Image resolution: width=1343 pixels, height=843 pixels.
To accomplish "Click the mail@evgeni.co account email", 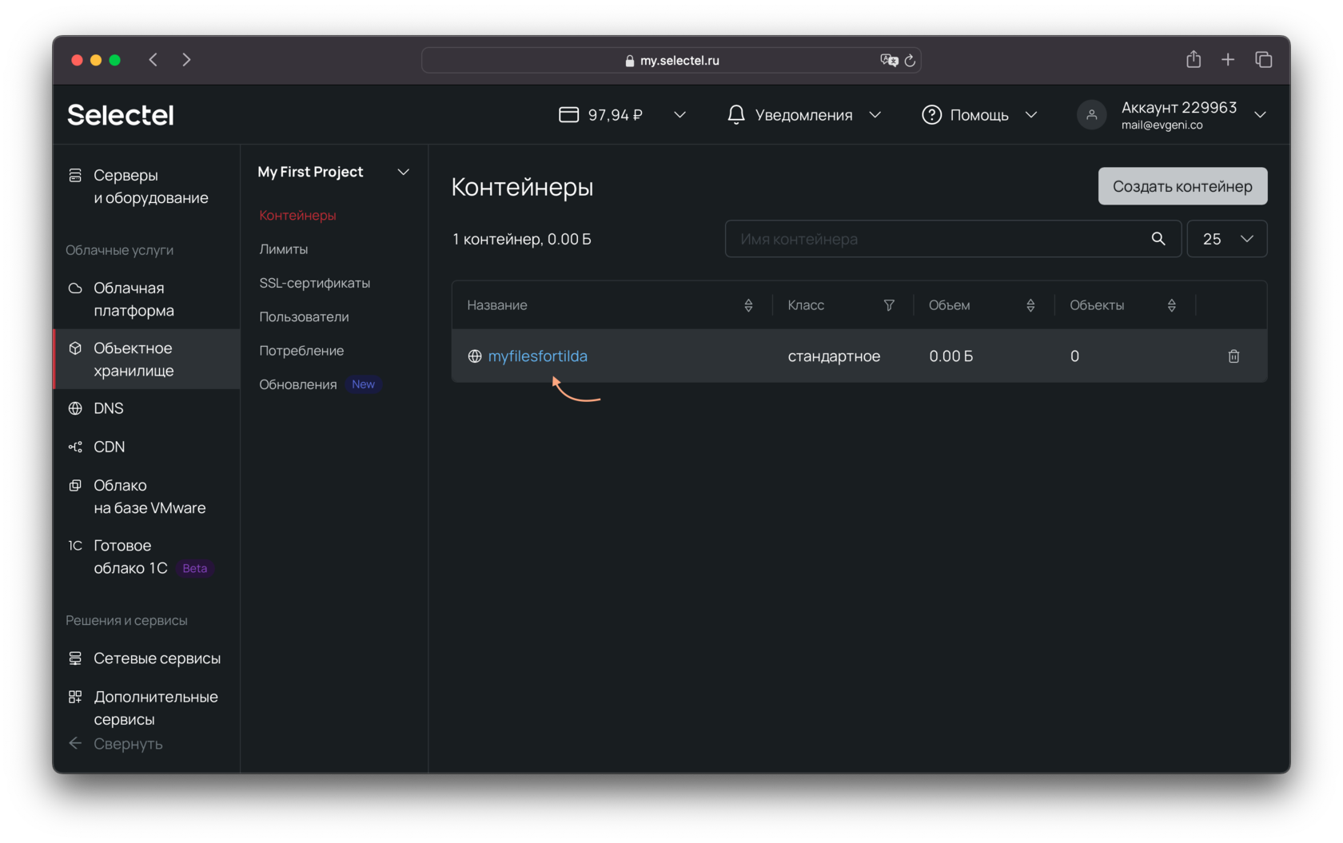I will tap(1162, 125).
